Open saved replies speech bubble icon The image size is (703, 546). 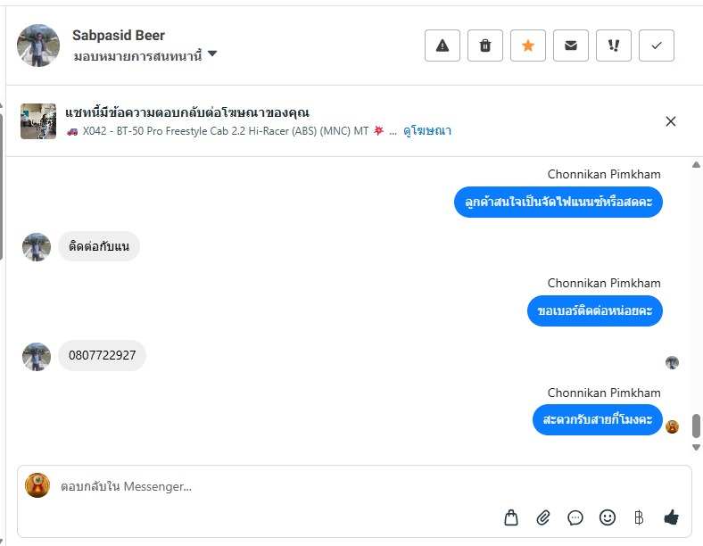(x=575, y=517)
